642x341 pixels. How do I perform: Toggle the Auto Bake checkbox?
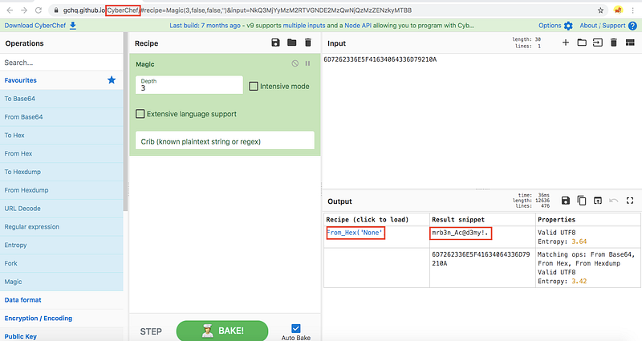point(295,328)
